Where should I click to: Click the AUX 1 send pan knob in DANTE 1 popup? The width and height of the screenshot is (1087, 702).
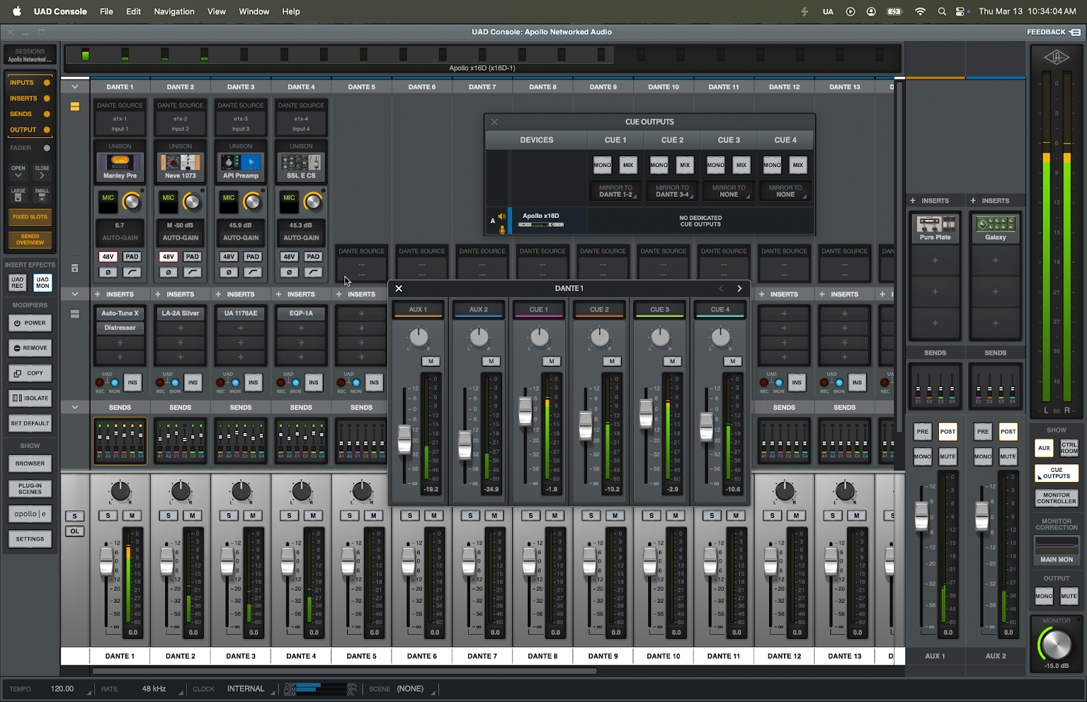418,337
